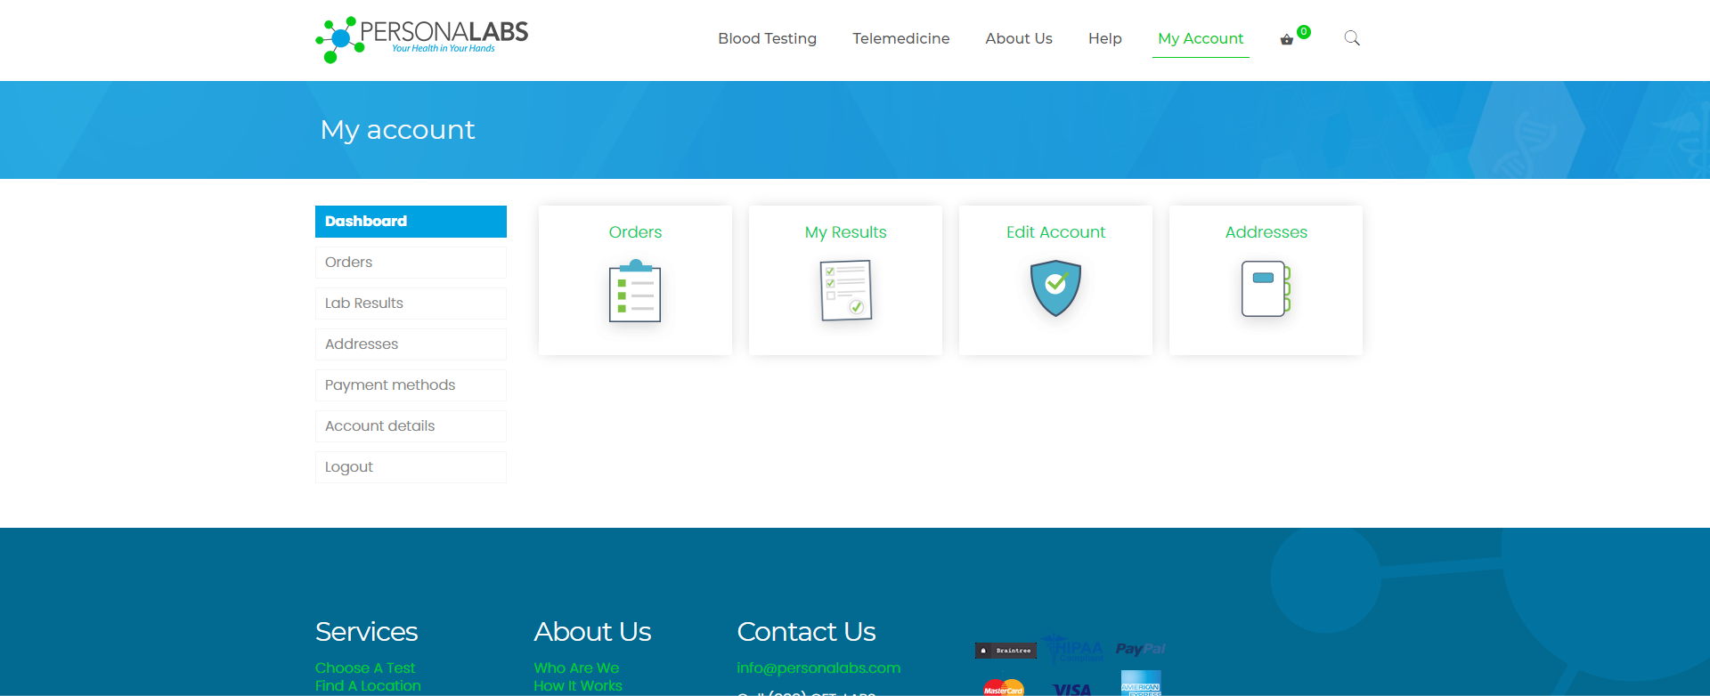Click the Choose A Test footer link

pyautogui.click(x=365, y=668)
